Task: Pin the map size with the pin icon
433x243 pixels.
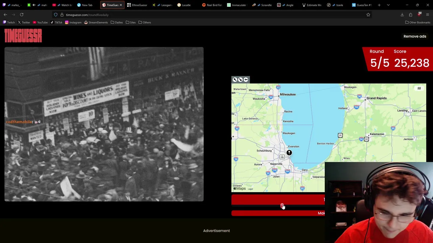Action: click(246, 80)
